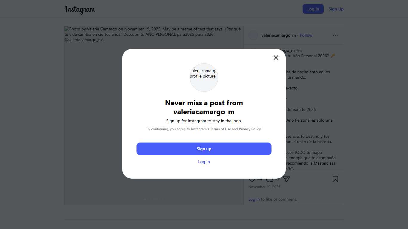408x229 pixels.
Task: Open the three-dot more options menu
Action: click(335, 35)
